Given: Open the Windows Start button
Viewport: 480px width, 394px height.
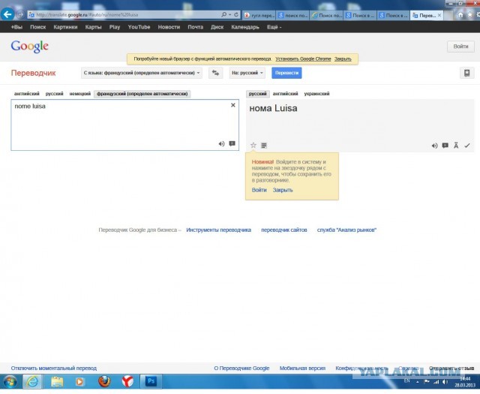Looking at the screenshot, I should [10, 382].
